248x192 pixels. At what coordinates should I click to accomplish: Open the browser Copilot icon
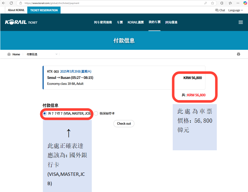tap(245, 3)
